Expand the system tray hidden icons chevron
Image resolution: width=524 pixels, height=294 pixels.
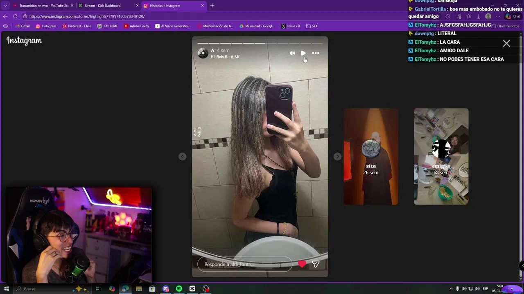451,289
